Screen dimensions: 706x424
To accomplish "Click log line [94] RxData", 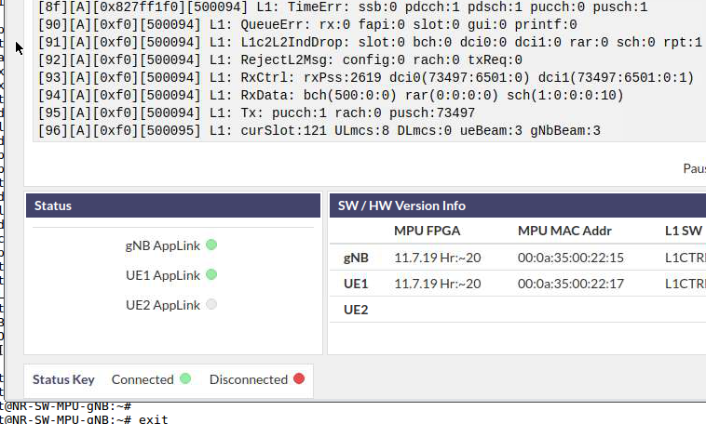I will click(x=331, y=96).
